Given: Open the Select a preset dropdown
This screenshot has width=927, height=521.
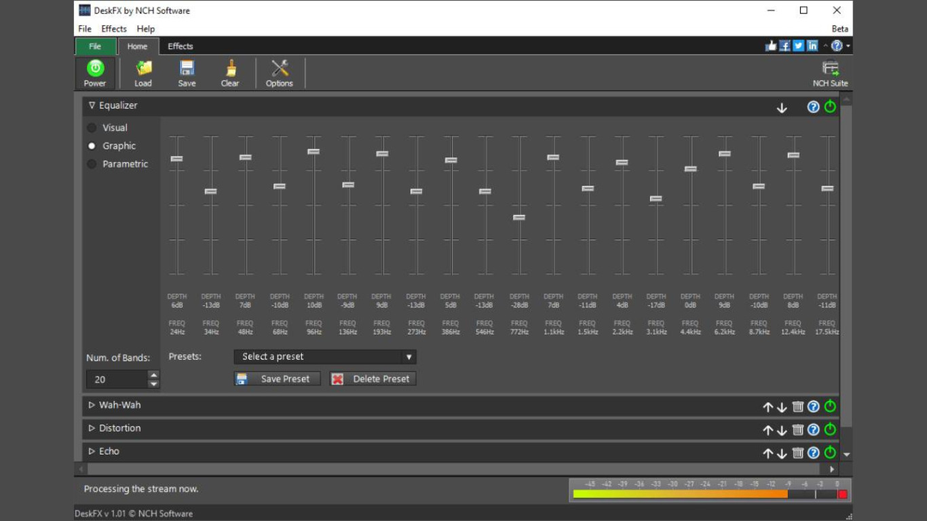Looking at the screenshot, I should click(x=325, y=357).
